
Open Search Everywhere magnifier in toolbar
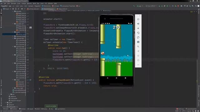point(196,6)
